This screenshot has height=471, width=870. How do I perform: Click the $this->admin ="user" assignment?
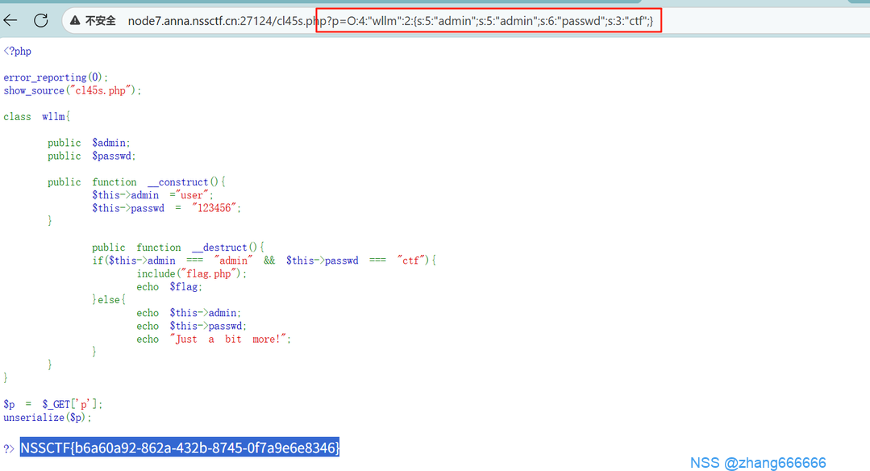[x=152, y=195]
